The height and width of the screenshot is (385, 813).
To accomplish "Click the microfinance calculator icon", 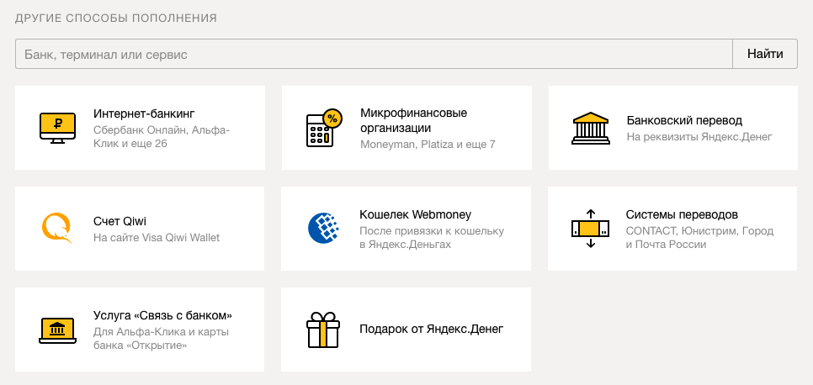I will tap(323, 127).
